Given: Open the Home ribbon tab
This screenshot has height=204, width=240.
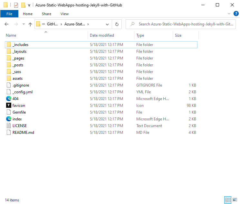Looking at the screenshot, I should point(28,14).
